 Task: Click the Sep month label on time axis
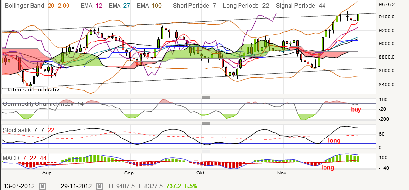(129, 173)
